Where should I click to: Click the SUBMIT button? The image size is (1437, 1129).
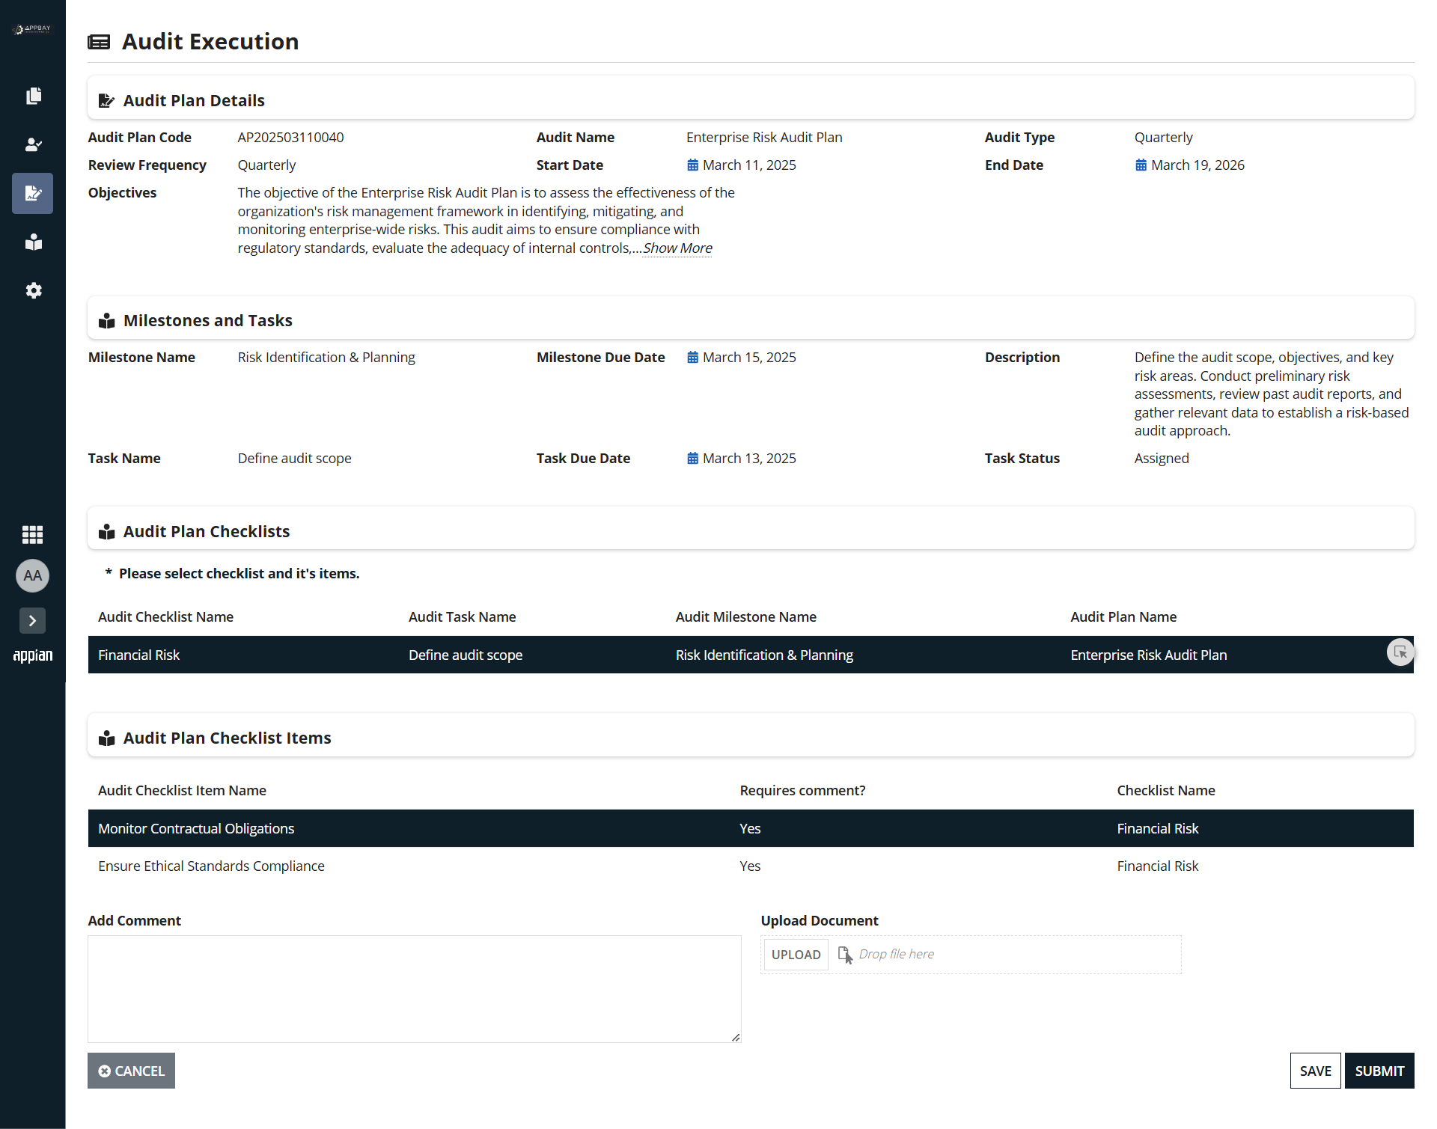point(1379,1071)
